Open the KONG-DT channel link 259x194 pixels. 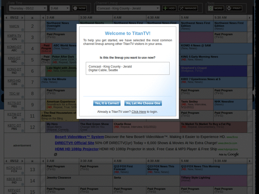[x=14, y=69]
